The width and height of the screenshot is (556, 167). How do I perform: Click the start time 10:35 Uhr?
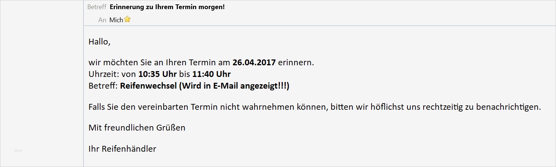click(x=157, y=74)
